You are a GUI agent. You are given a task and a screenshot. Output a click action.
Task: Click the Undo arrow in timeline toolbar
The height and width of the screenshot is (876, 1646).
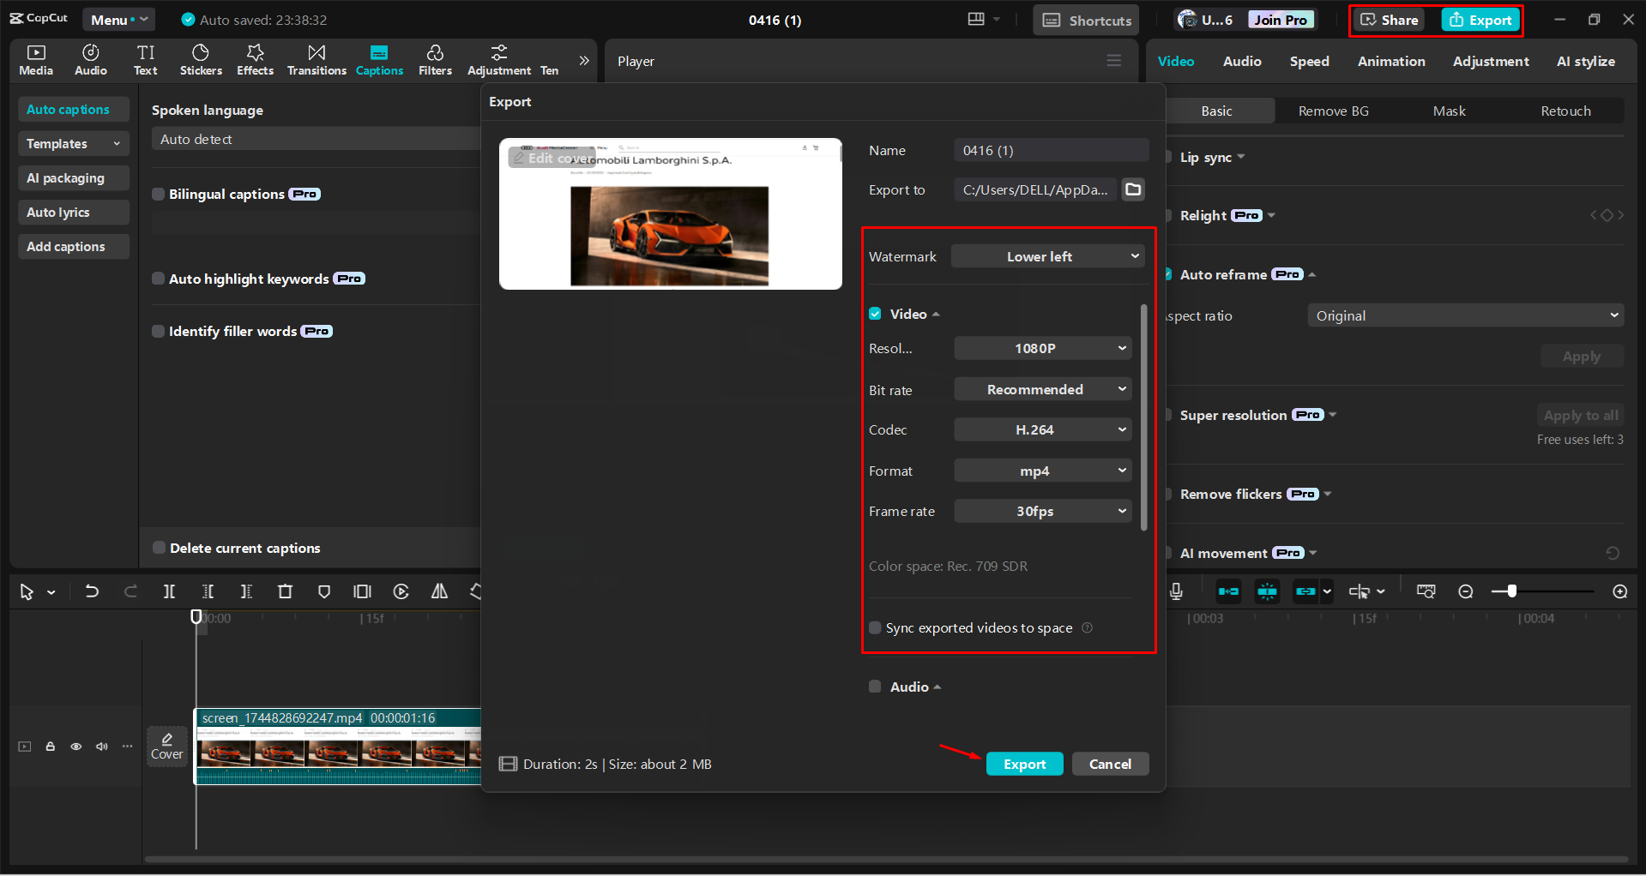[x=92, y=591]
